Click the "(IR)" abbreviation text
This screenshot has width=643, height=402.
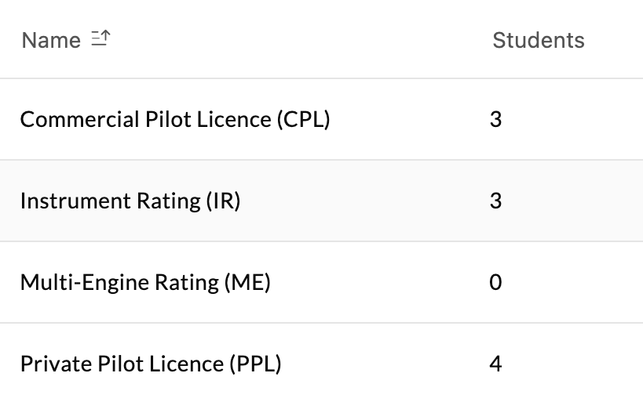223,201
